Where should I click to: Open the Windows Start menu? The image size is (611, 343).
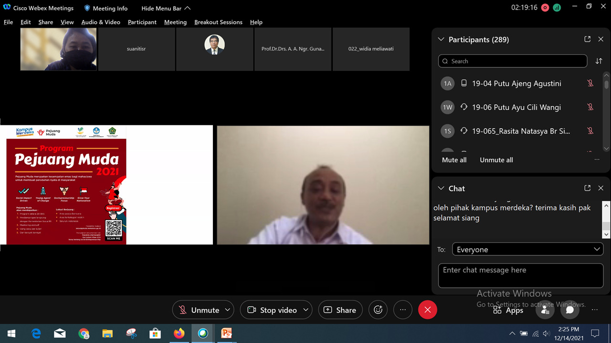pyautogui.click(x=11, y=333)
